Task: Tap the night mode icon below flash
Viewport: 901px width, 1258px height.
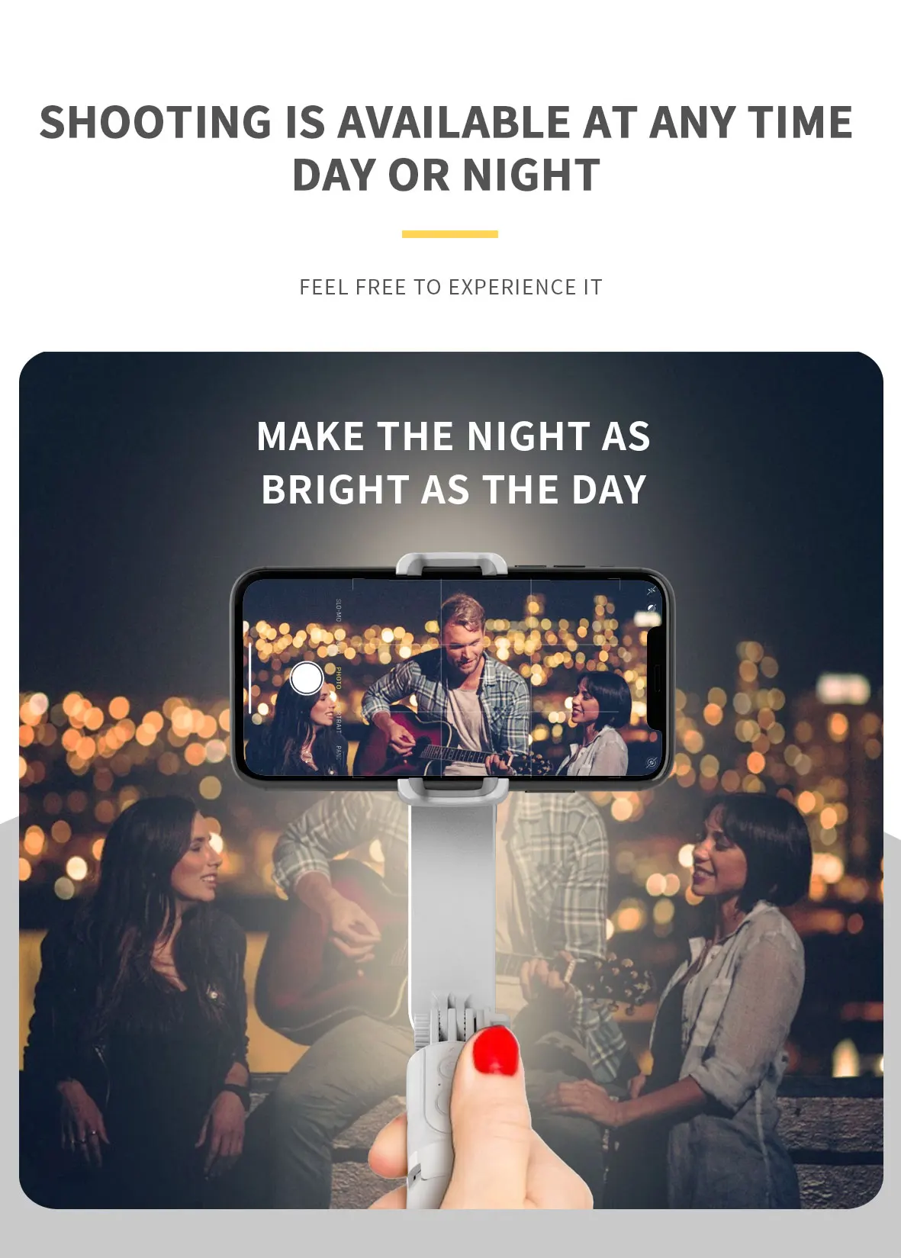Action: [652, 609]
